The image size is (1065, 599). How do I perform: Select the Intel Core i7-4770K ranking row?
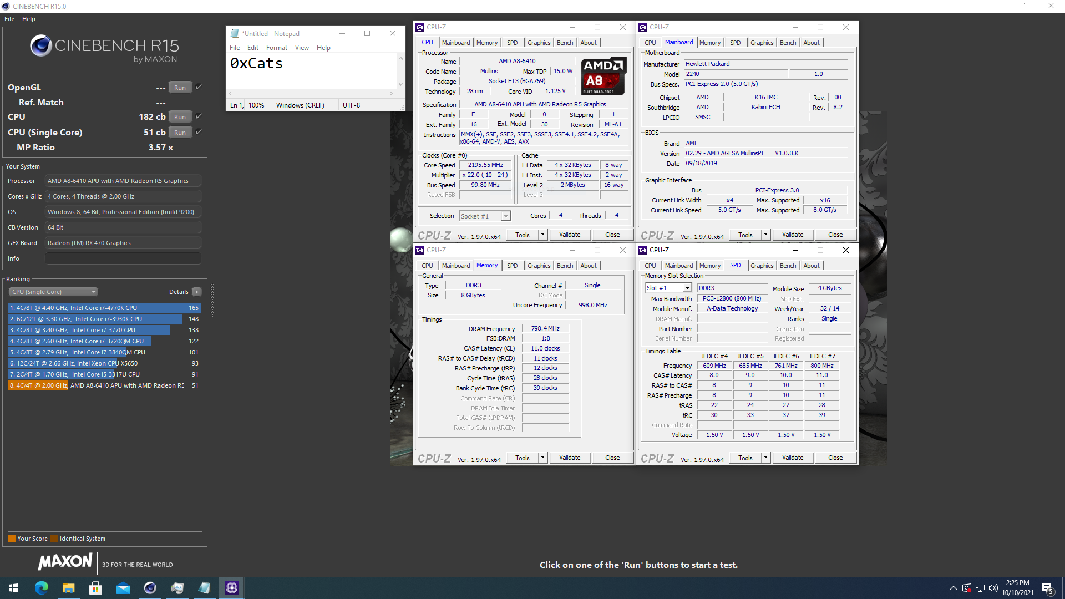pos(104,308)
